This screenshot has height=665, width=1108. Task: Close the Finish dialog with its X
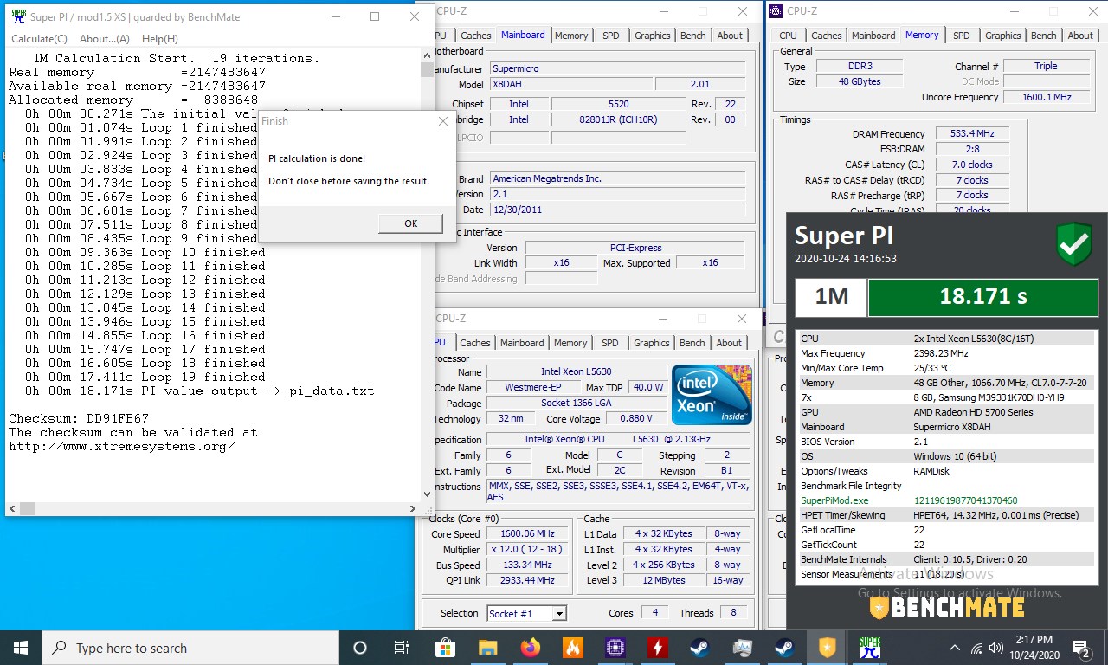point(442,122)
